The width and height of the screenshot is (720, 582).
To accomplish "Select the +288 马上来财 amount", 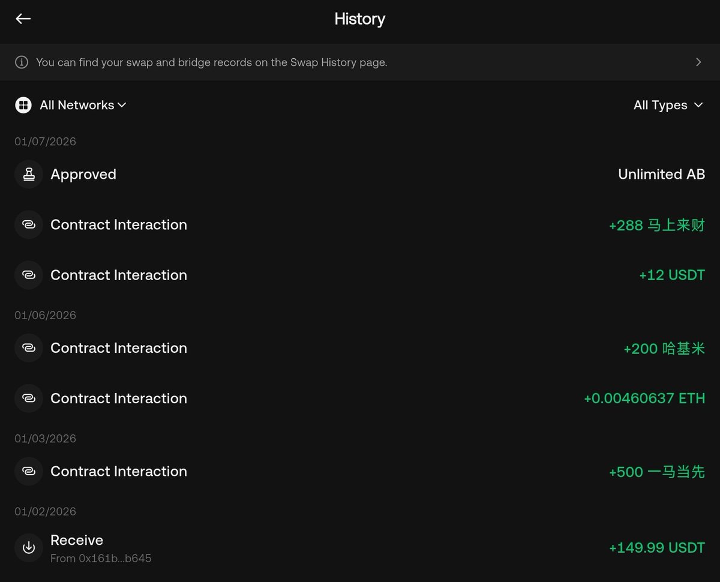I will [x=656, y=225].
